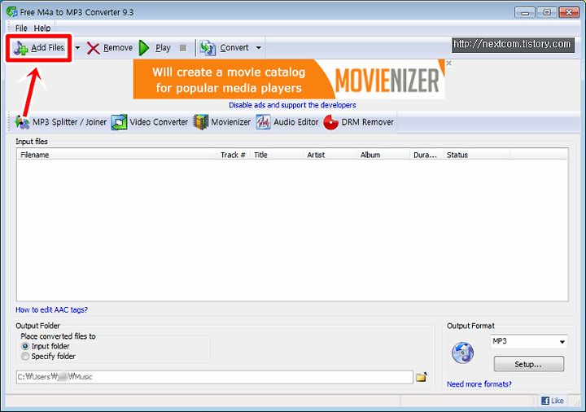The image size is (586, 412).
Task: Open MP3 Splitter / Joiner tool
Action: [60, 122]
